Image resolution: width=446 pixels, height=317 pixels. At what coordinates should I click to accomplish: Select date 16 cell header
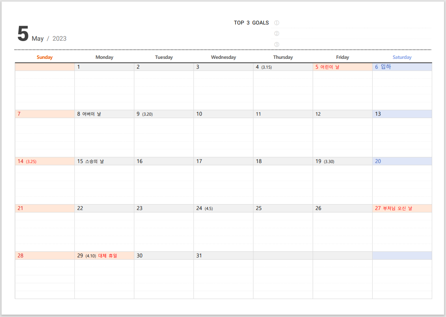[164, 161]
